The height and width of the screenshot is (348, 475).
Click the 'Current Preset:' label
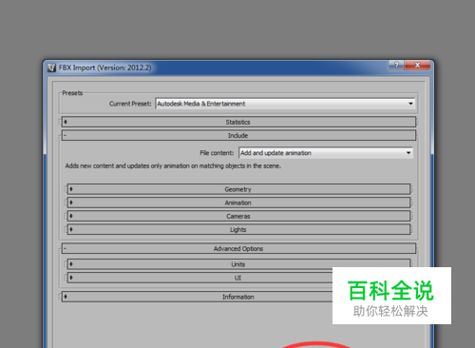pyautogui.click(x=130, y=104)
